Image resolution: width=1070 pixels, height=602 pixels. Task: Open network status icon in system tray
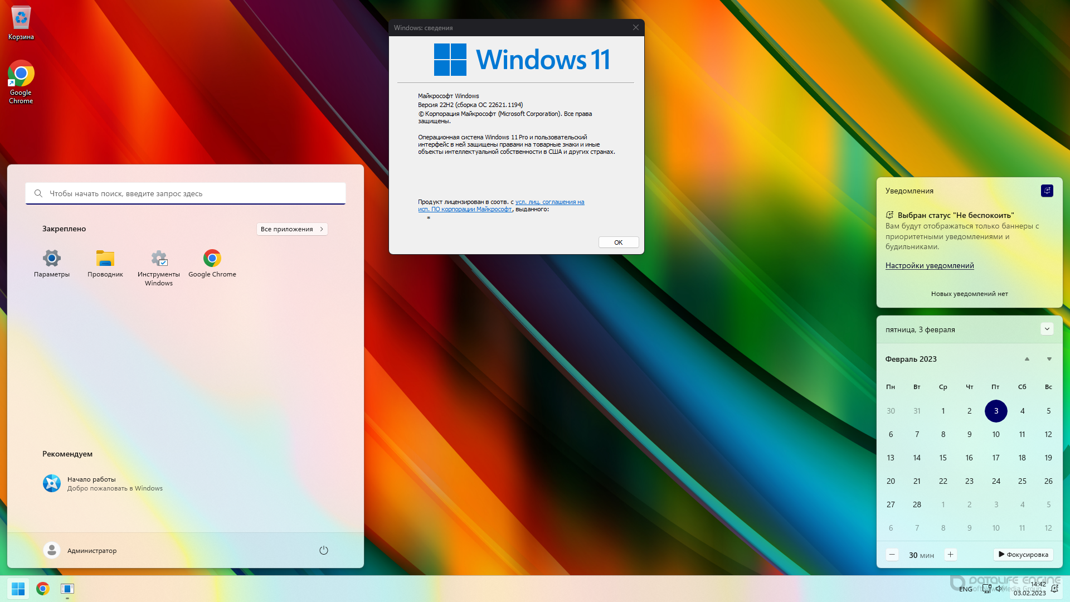[x=987, y=589]
